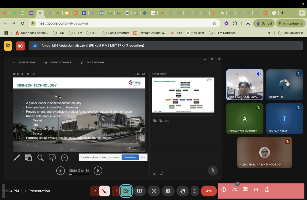Click the pen and laser pointer tool

point(17,158)
